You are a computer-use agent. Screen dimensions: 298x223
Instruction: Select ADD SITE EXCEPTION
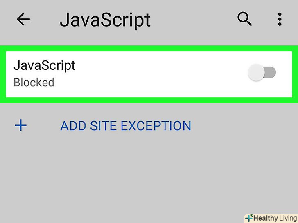point(126,126)
